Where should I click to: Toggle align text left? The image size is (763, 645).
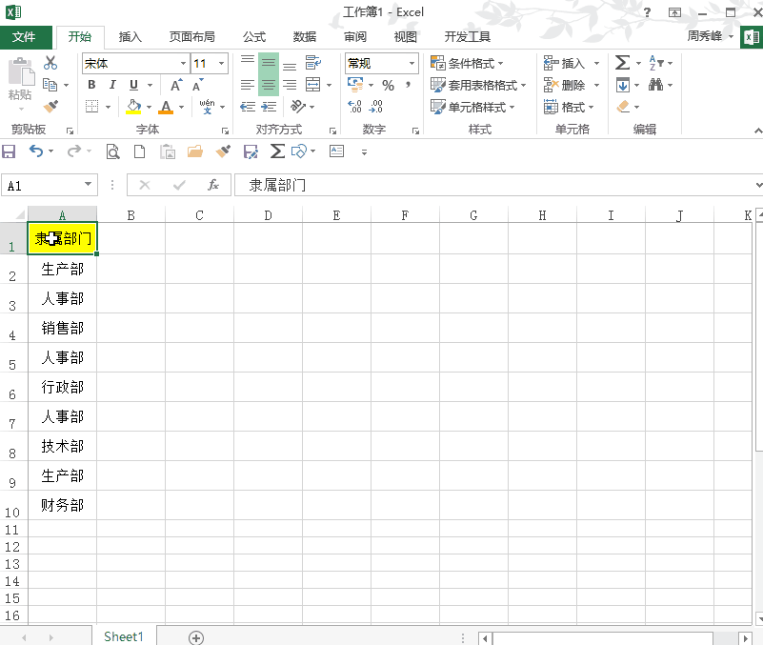pos(248,85)
